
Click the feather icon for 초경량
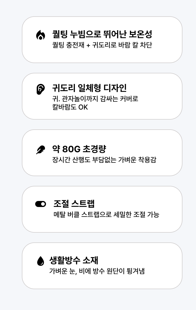[x=40, y=150]
